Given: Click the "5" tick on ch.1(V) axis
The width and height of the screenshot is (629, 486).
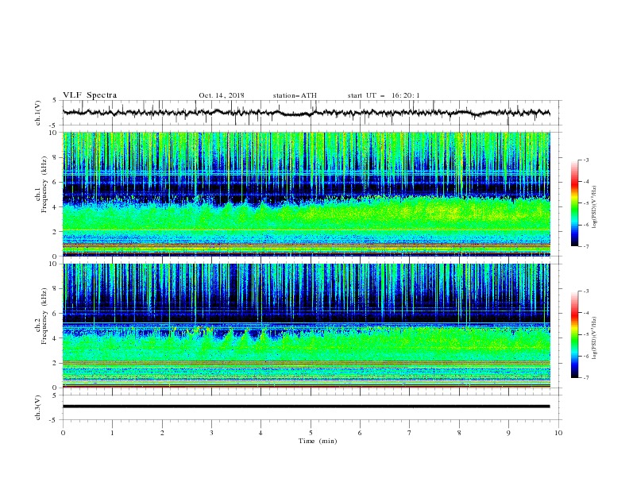Looking at the screenshot, I should (56, 101).
